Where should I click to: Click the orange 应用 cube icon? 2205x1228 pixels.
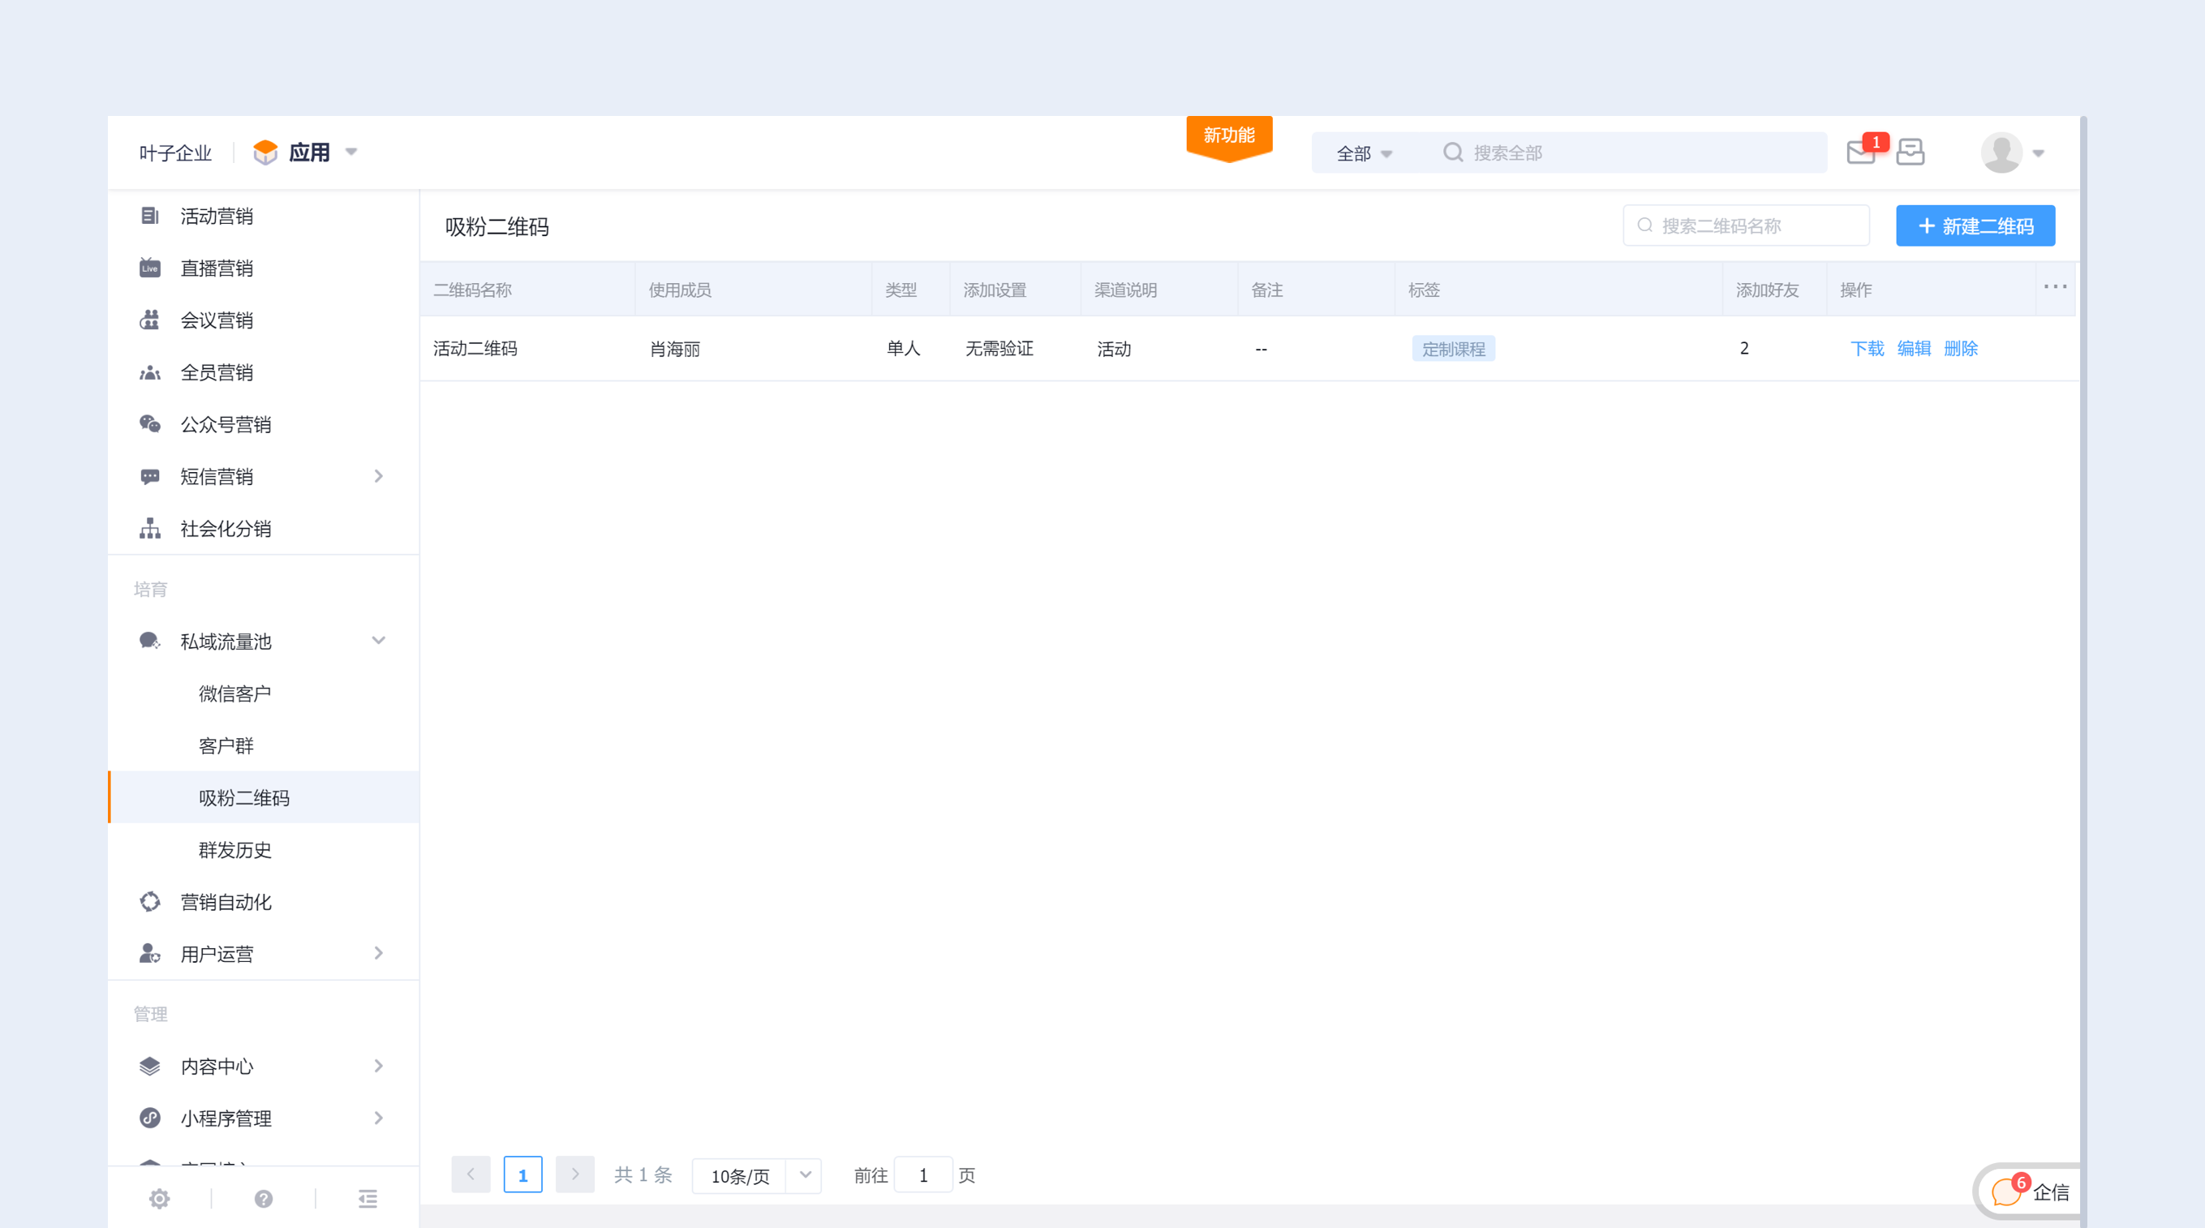tap(265, 152)
